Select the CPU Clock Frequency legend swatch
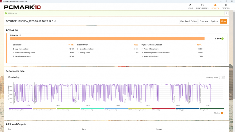235x132 pixels. (21, 108)
